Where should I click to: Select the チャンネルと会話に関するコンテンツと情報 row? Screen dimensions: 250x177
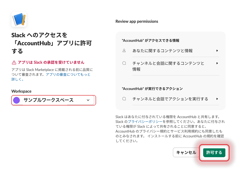point(171,66)
